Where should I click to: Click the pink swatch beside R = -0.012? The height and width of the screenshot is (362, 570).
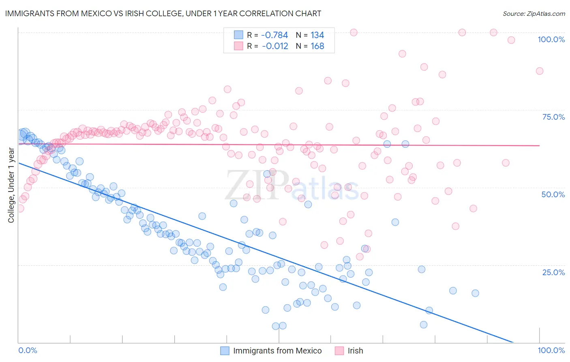pos(238,46)
